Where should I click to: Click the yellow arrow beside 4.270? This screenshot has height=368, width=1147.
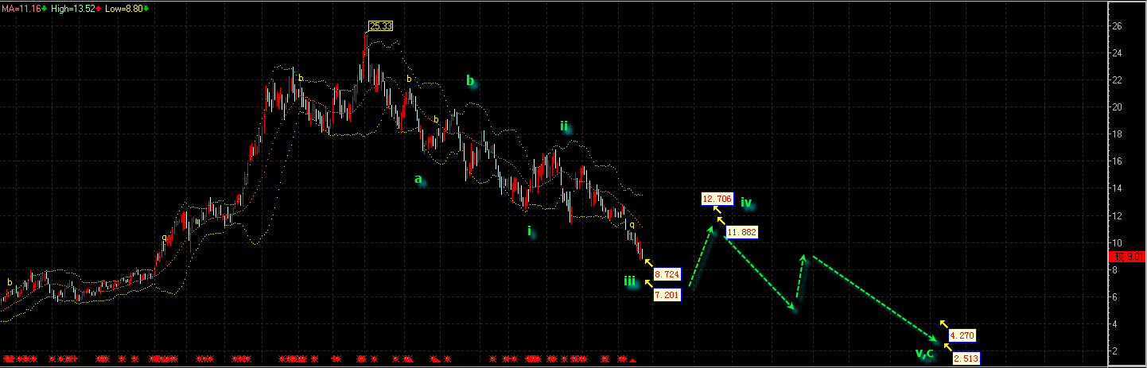[x=943, y=323]
